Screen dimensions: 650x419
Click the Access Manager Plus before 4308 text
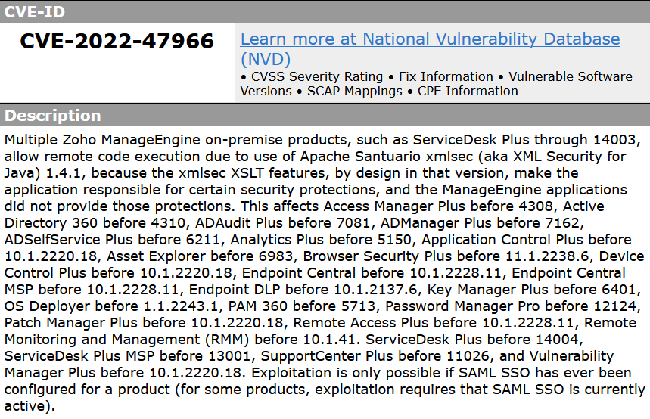pyautogui.click(x=438, y=206)
